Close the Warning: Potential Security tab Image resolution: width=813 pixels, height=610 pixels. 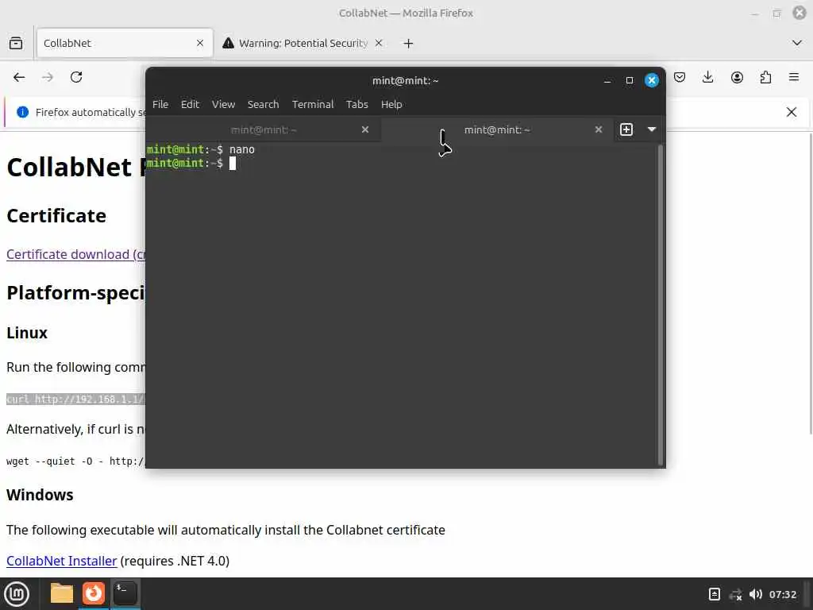tap(379, 43)
